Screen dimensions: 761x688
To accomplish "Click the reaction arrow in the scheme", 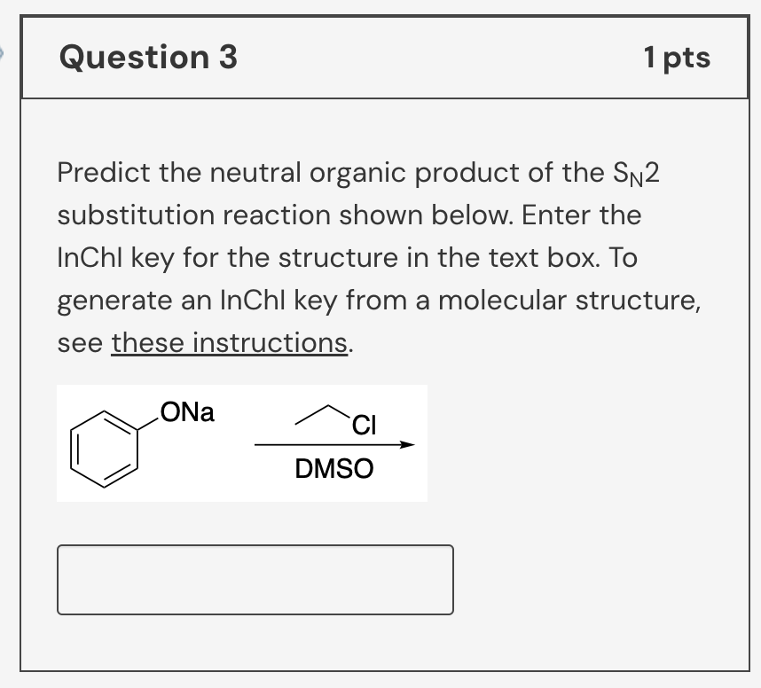I will tap(334, 443).
